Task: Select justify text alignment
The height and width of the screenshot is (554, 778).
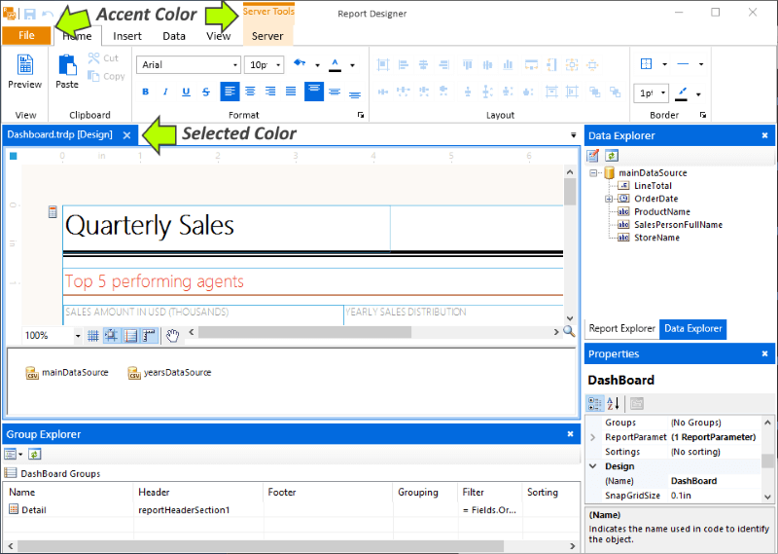Action: [x=291, y=92]
